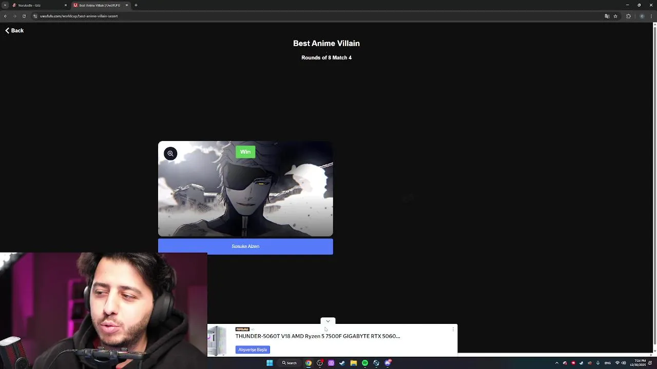Image resolution: width=657 pixels, height=369 pixels.
Task: Close the Narutodle tab
Action: point(65,5)
